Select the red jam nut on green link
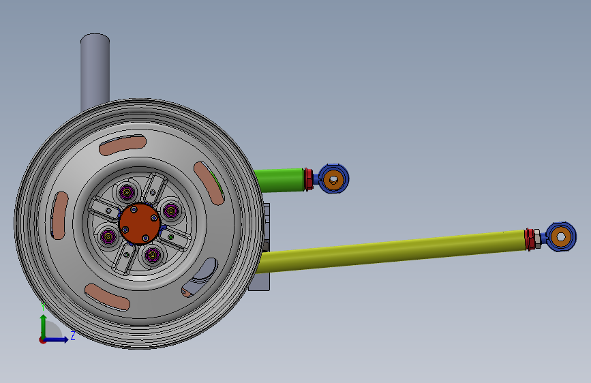The image size is (591, 383). [308, 179]
